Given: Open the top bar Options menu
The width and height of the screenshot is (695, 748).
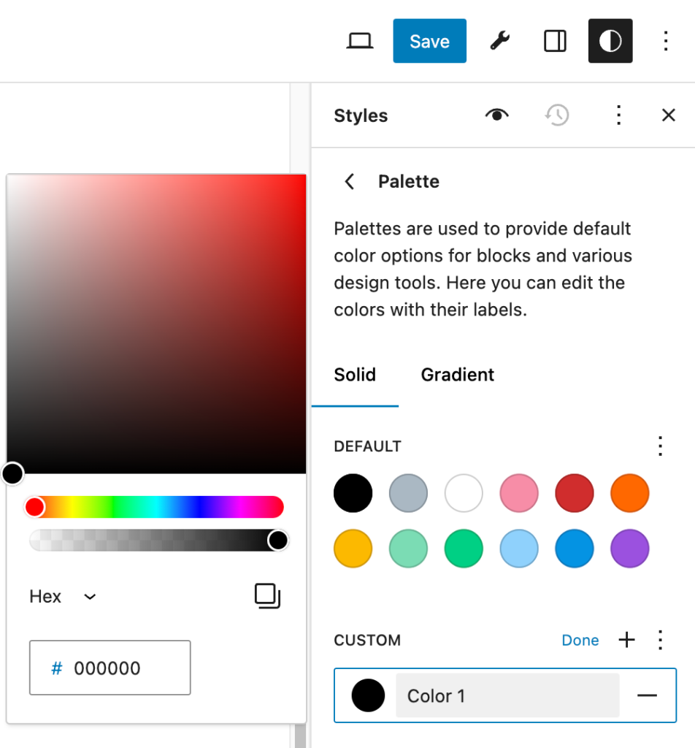Looking at the screenshot, I should pos(665,42).
